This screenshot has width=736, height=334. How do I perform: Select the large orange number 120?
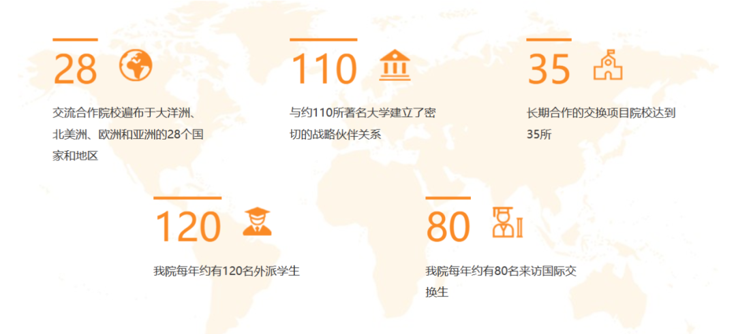tap(188, 227)
